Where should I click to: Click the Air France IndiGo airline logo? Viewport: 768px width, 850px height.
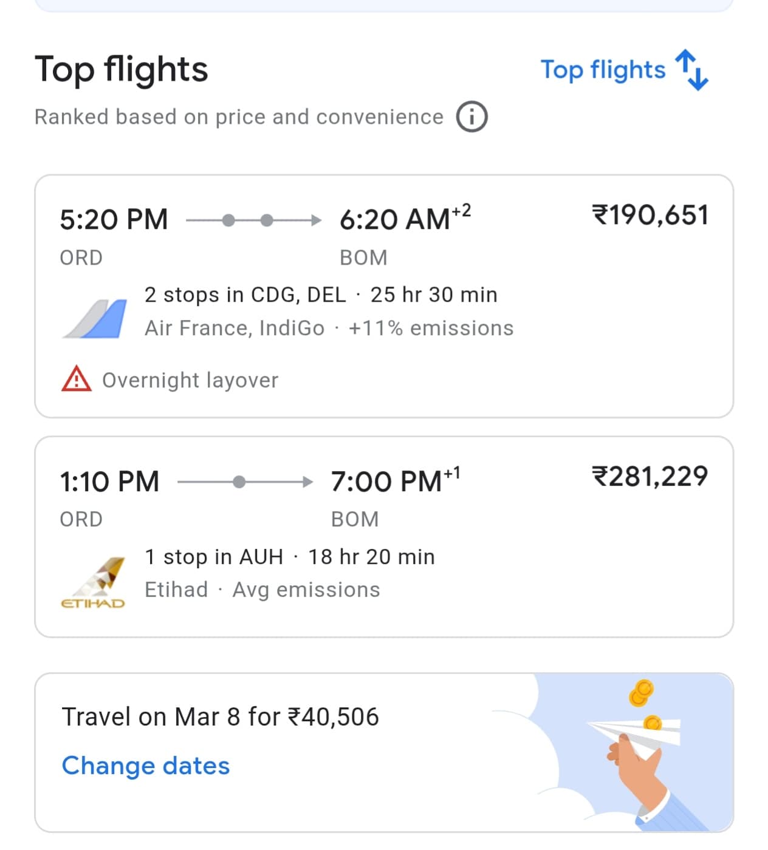95,319
